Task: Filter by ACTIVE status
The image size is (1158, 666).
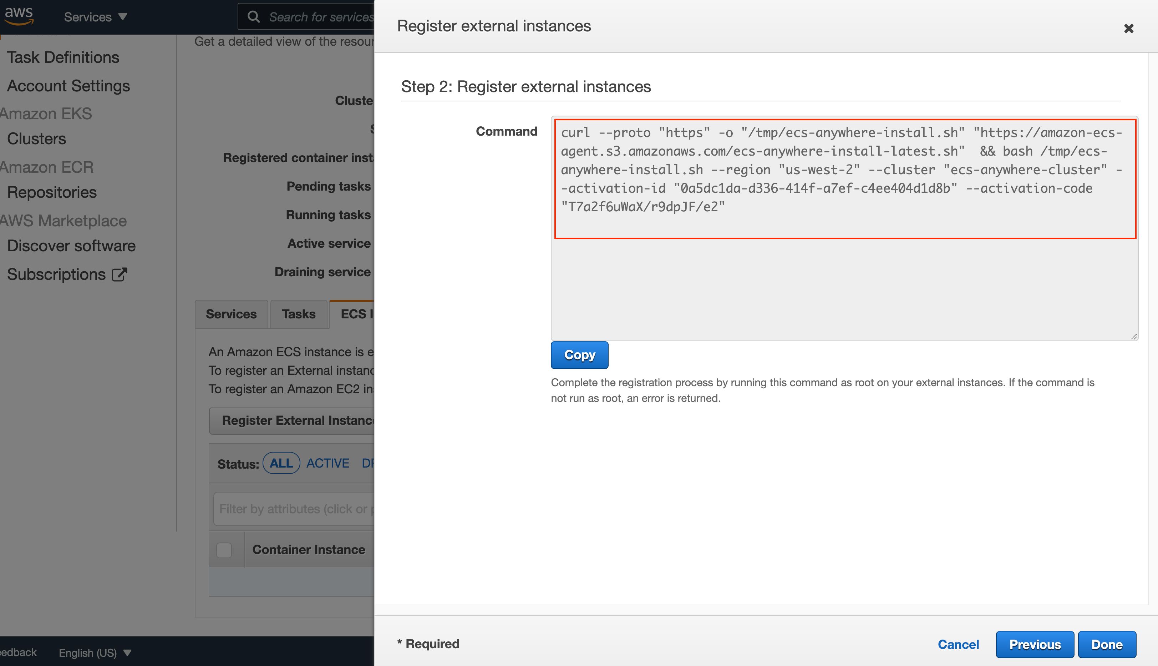Action: (327, 463)
